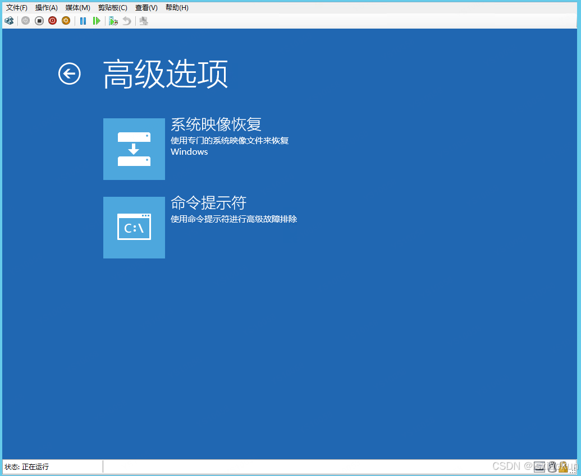Click the system image recovery tile icon
The image size is (581, 476).
(134, 149)
